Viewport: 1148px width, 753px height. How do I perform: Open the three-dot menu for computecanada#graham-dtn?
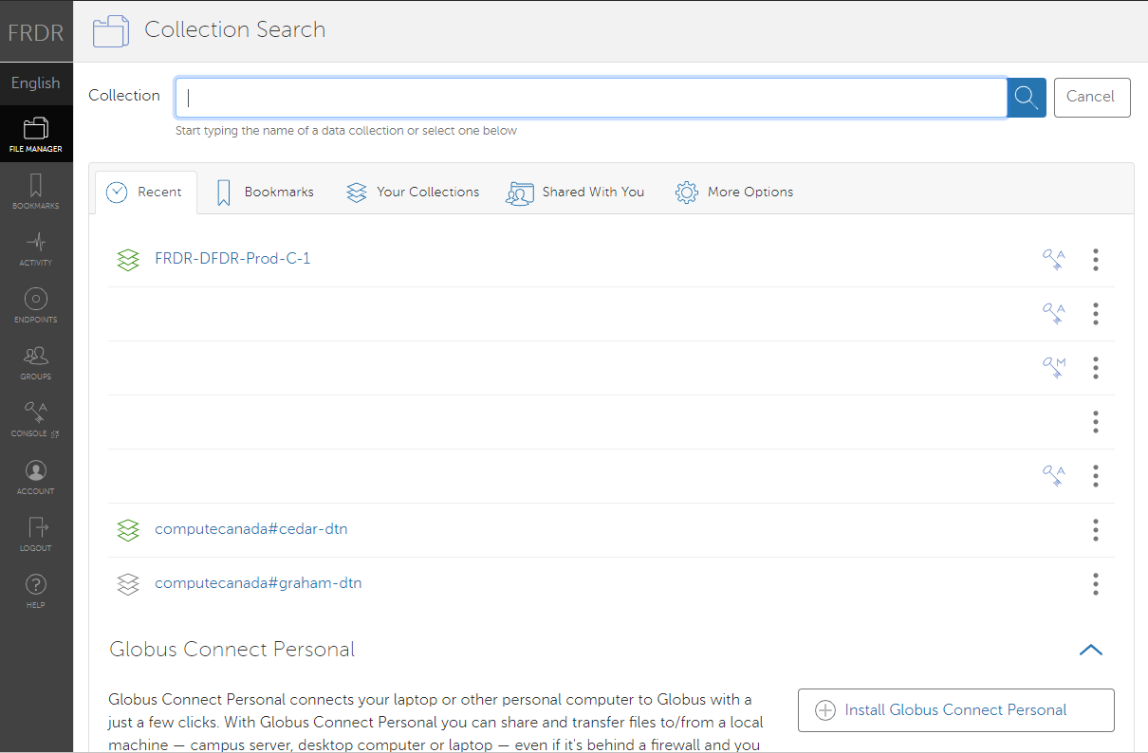pos(1096,583)
